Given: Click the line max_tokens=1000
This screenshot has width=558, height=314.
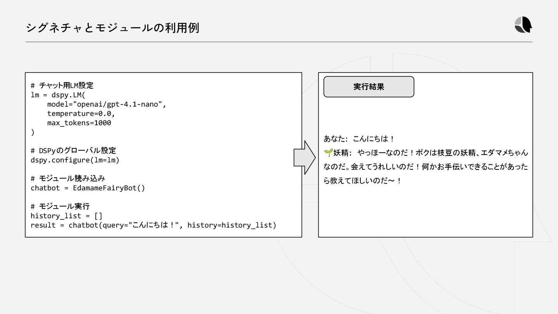Looking at the screenshot, I should [79, 123].
